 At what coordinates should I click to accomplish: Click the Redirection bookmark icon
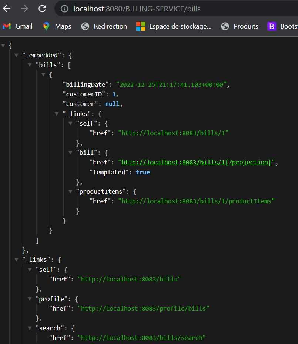(x=85, y=26)
